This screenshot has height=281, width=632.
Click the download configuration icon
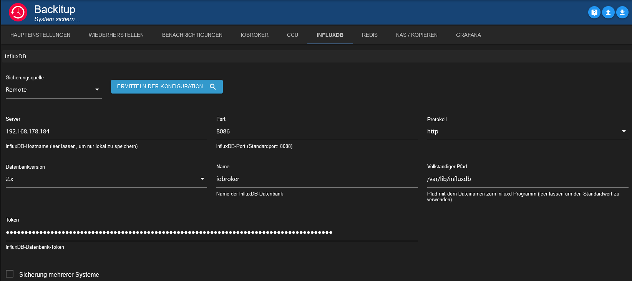622,12
